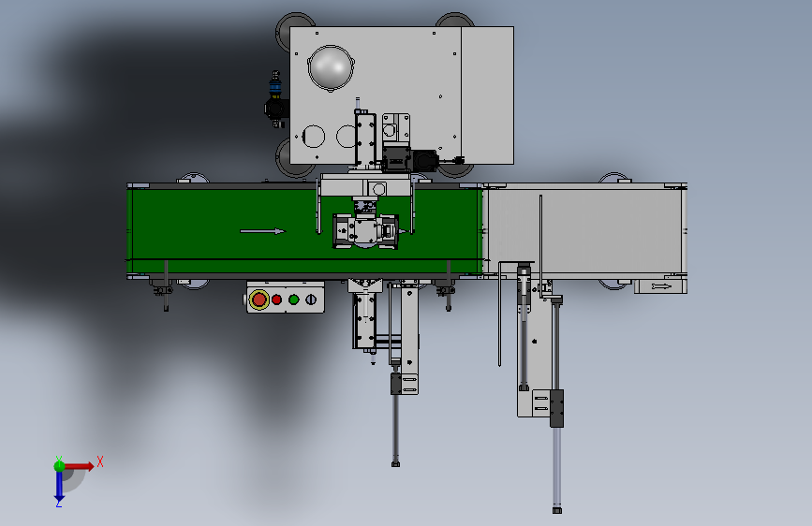Select the longest cylinder rod at far right
This screenshot has width=812, height=526.
pyautogui.click(x=556, y=469)
